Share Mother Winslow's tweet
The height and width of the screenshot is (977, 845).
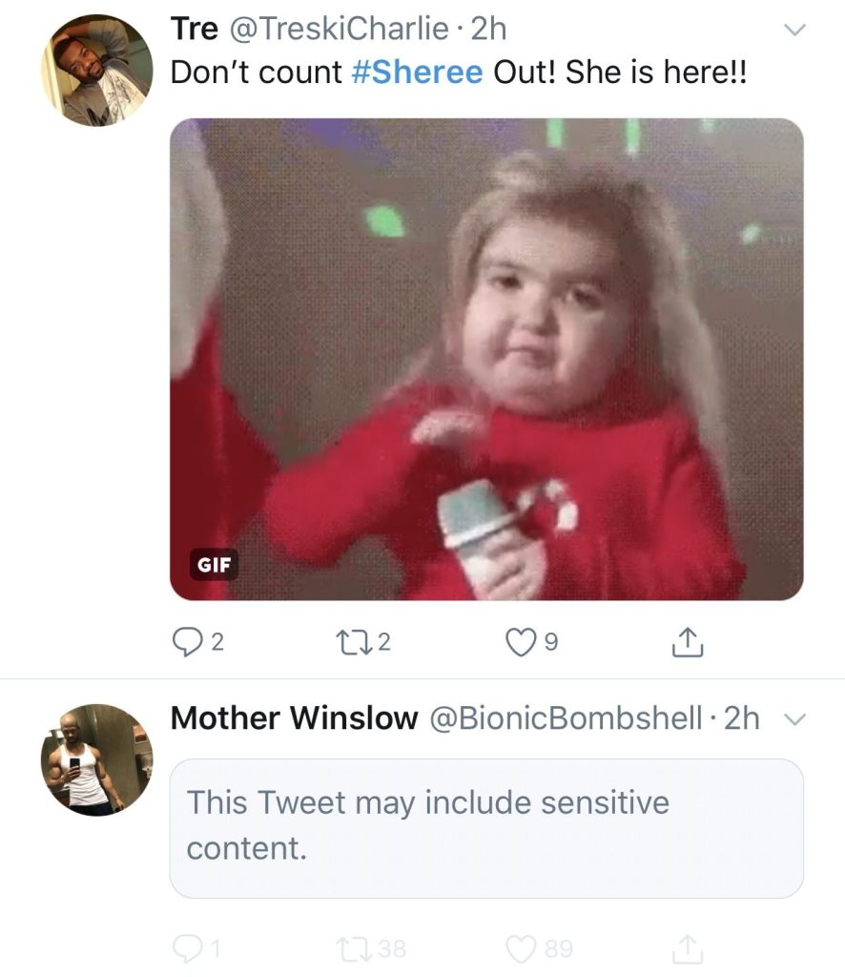[x=688, y=948]
